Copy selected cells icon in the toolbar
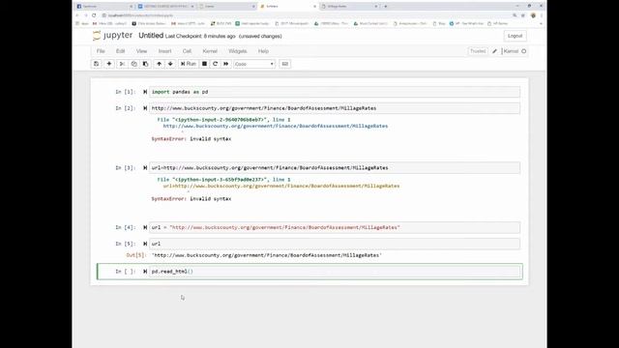 tap(134, 64)
